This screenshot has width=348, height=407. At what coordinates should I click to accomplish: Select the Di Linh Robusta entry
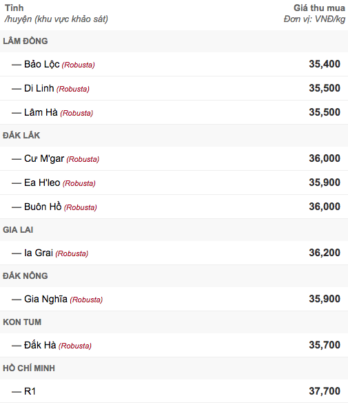click(57, 89)
